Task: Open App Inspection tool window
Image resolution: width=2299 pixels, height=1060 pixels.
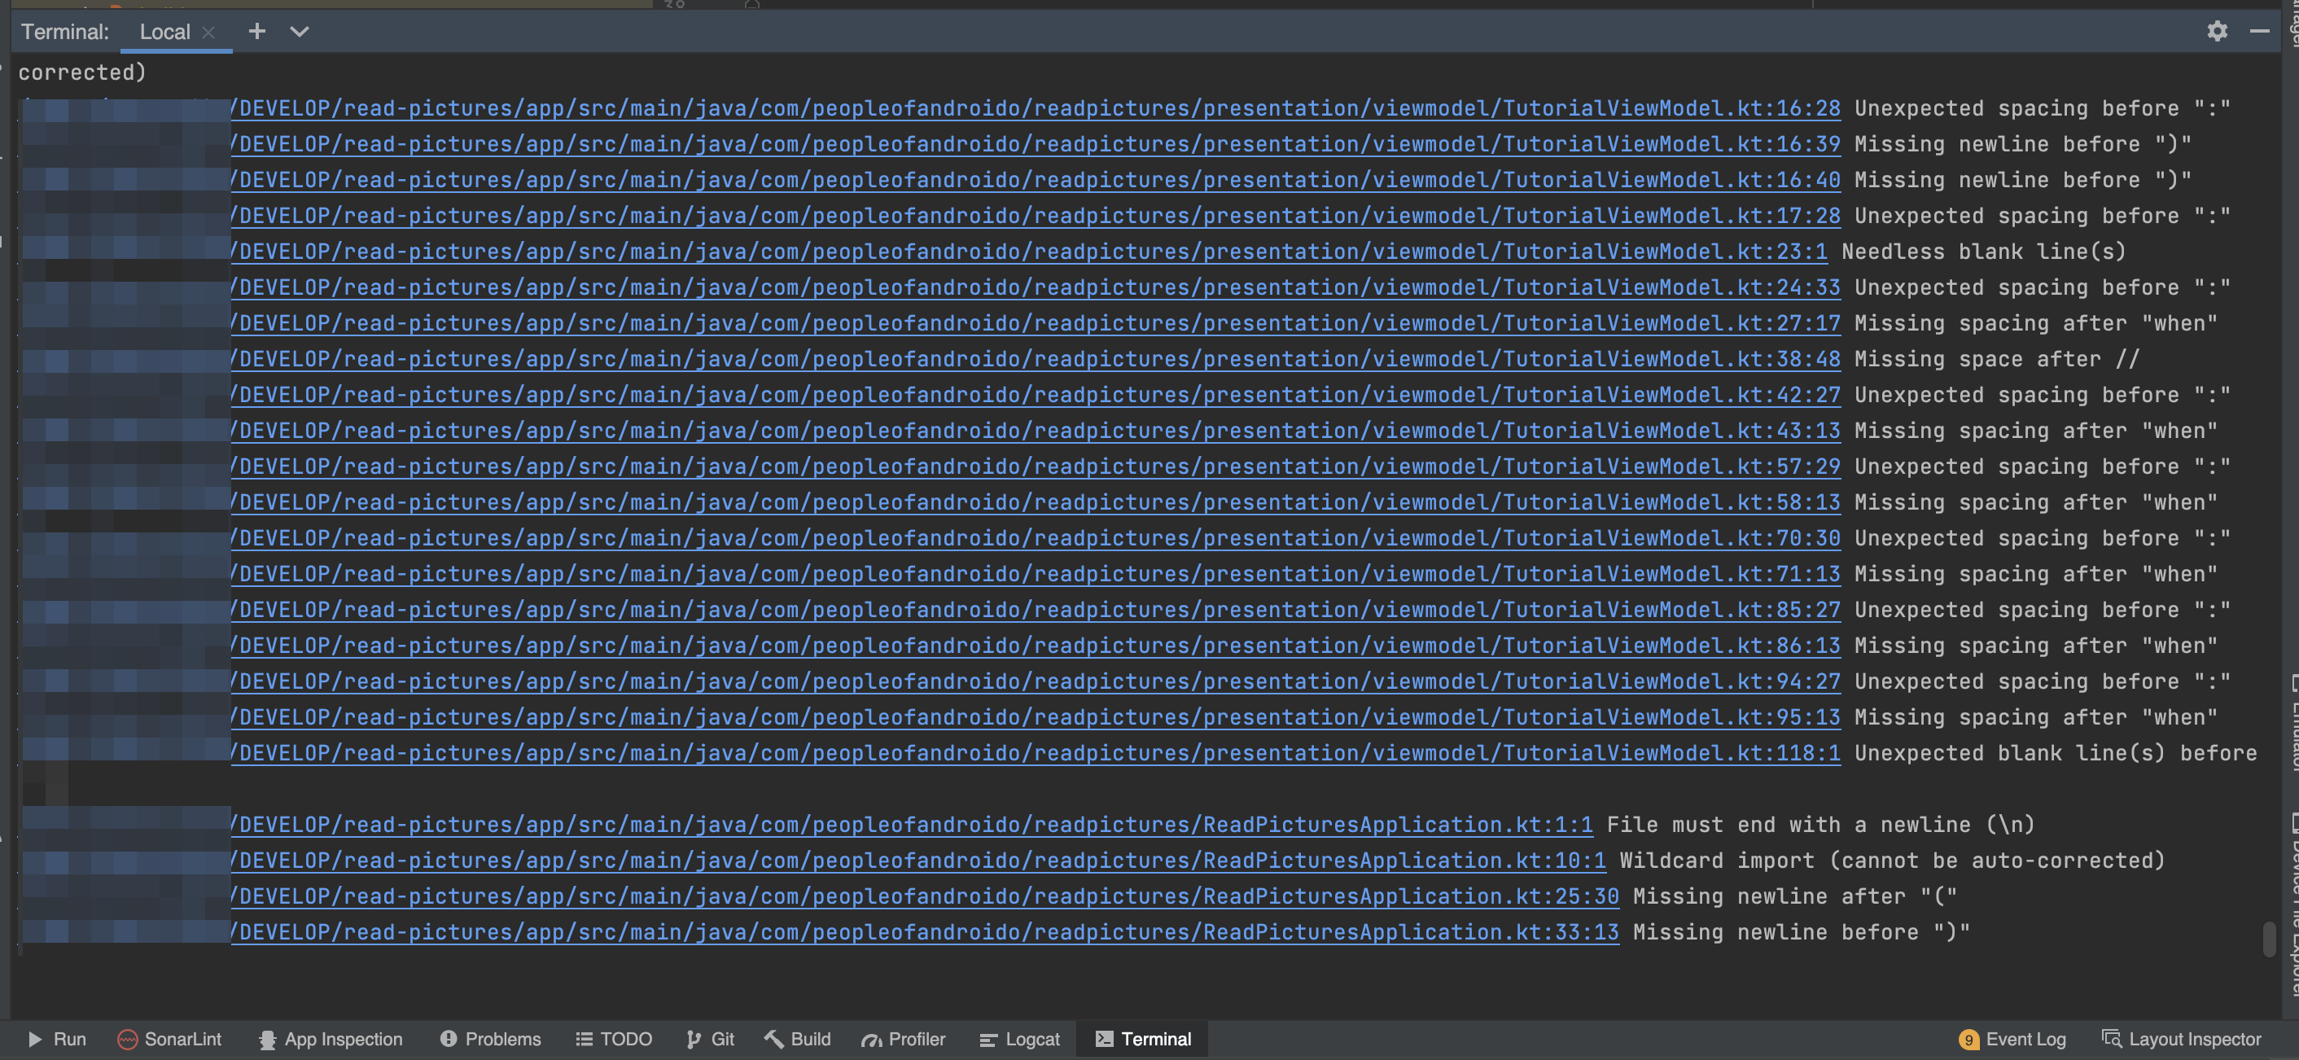Action: pyautogui.click(x=331, y=1039)
